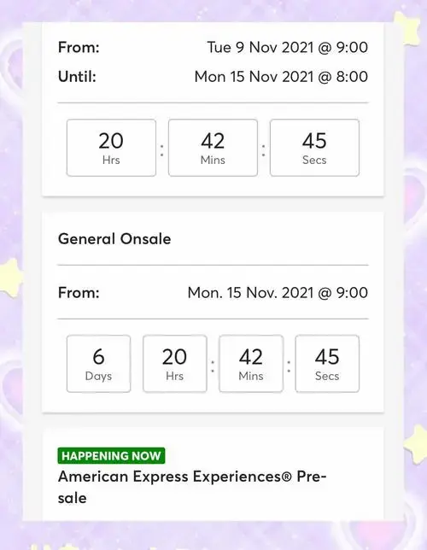This screenshot has height=550, width=427.
Task: Select Mon. 15 Nov. 2021 @ 9:00 date
Action: [278, 293]
